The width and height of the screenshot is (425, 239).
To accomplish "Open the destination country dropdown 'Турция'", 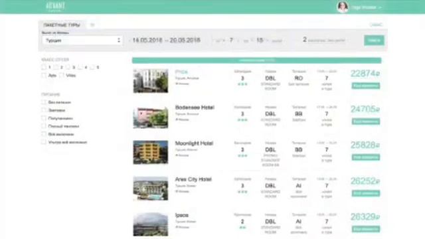I will tap(82, 40).
